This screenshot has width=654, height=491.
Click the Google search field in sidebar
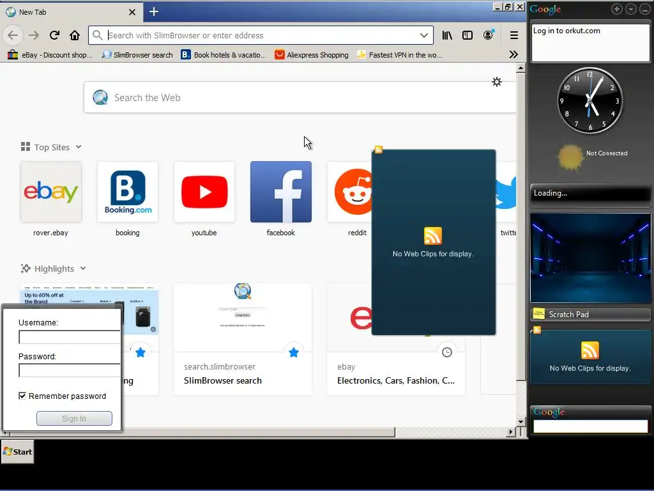[x=591, y=426]
